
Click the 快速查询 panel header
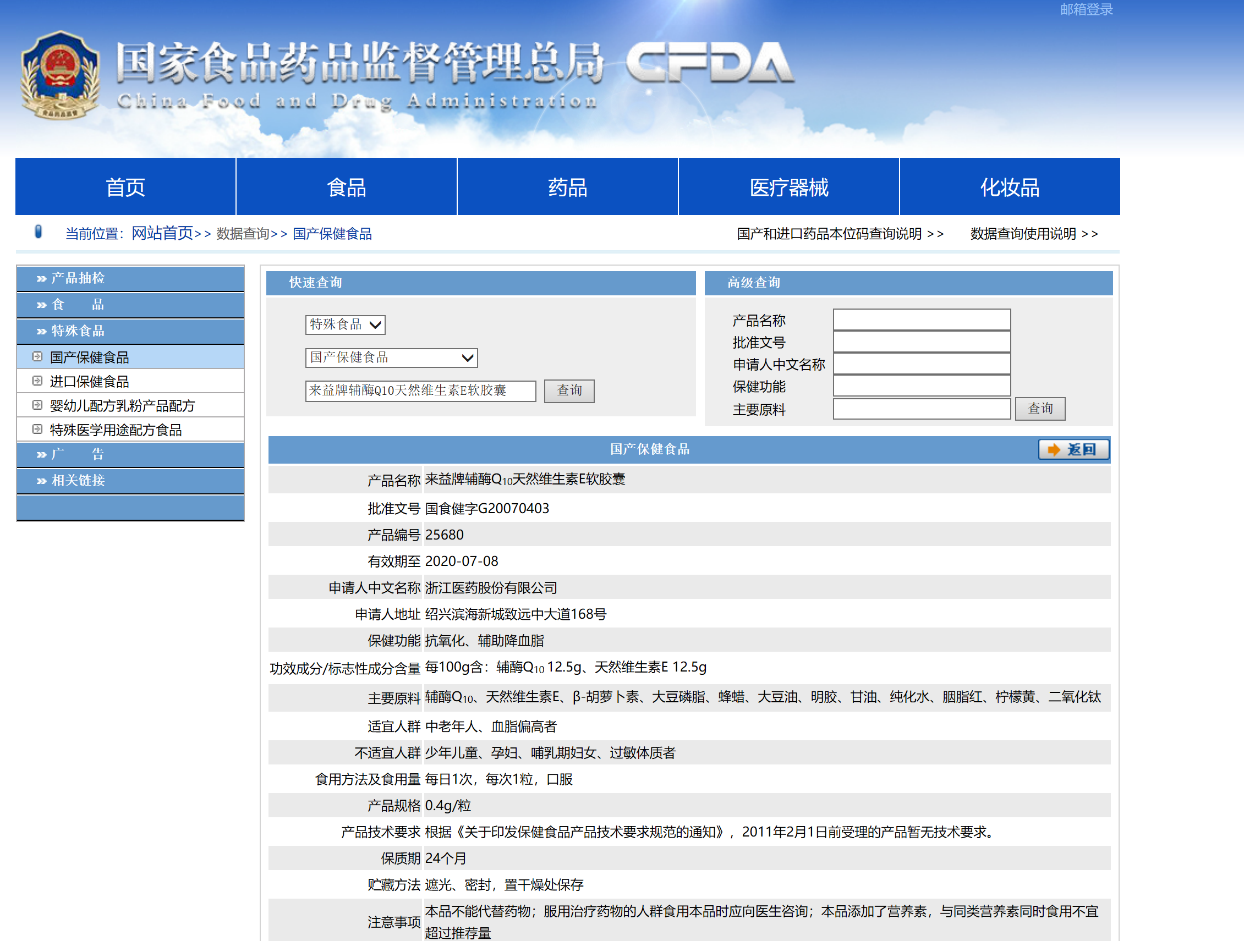[481, 283]
